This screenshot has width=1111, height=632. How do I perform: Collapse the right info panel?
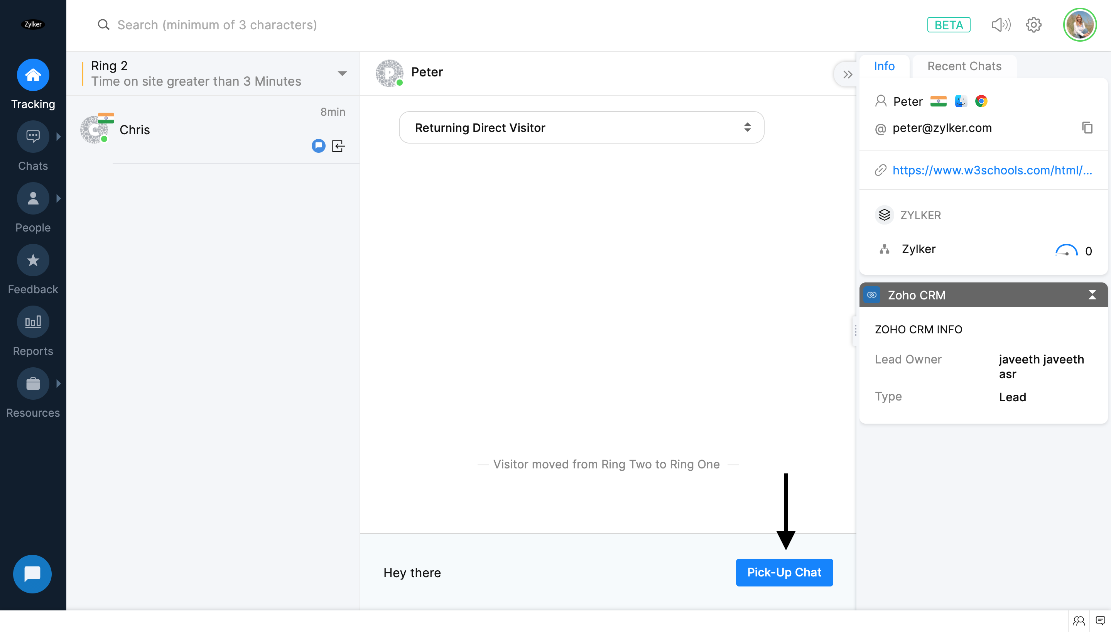tap(847, 75)
